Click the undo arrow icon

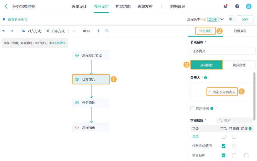coord(4,31)
